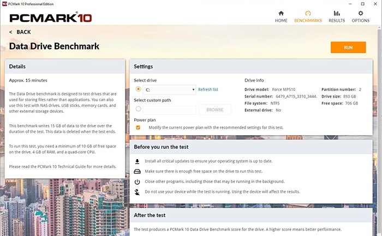The height and width of the screenshot is (236, 382).
Task: Click the BROWSE button
Action: (x=215, y=110)
